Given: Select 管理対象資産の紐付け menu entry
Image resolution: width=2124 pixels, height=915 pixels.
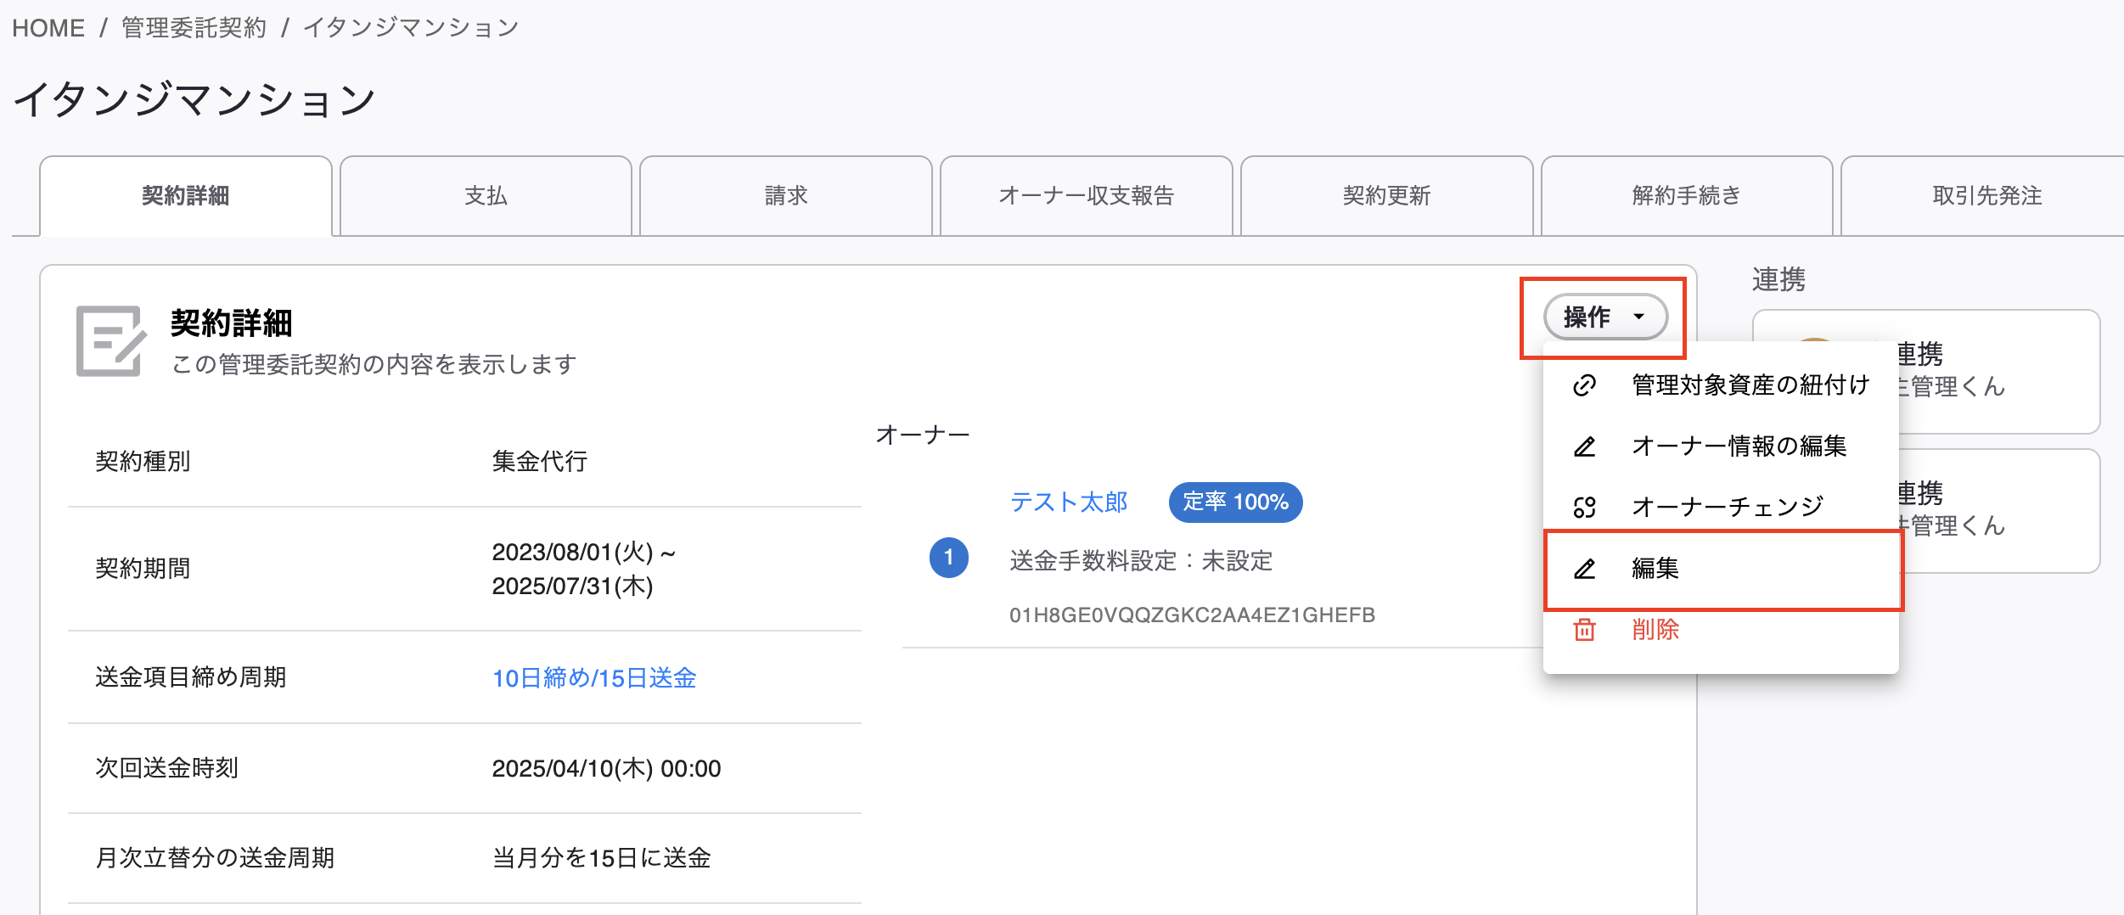Looking at the screenshot, I should pos(1721,385).
